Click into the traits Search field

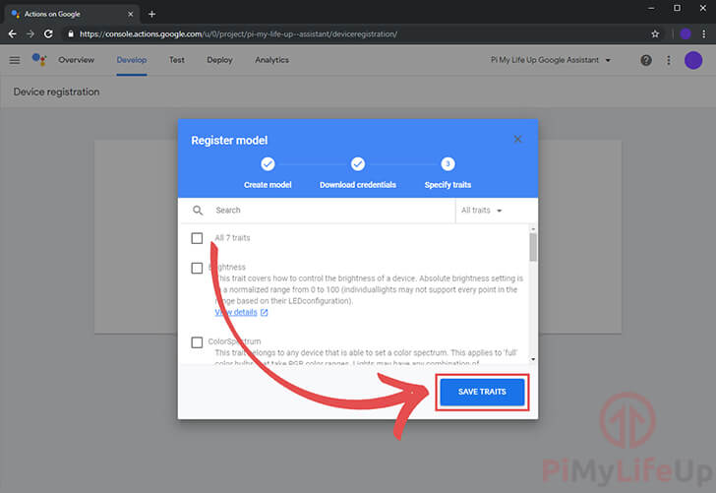pyautogui.click(x=332, y=211)
